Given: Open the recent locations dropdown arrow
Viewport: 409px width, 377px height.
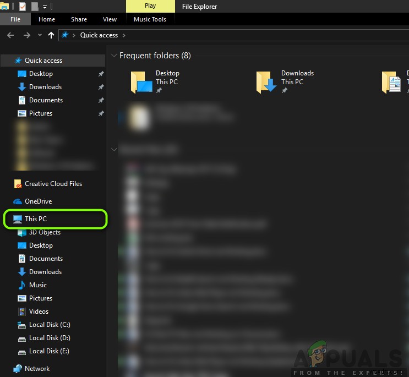Looking at the screenshot, I should tap(40, 35).
